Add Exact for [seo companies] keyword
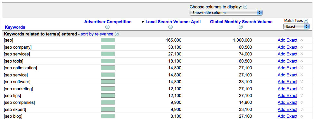This screenshot has width=314, height=119. click(288, 102)
